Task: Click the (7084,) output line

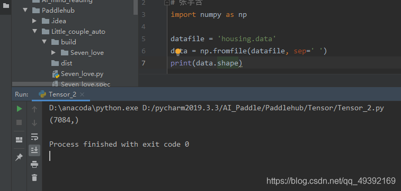Action: click(x=64, y=120)
